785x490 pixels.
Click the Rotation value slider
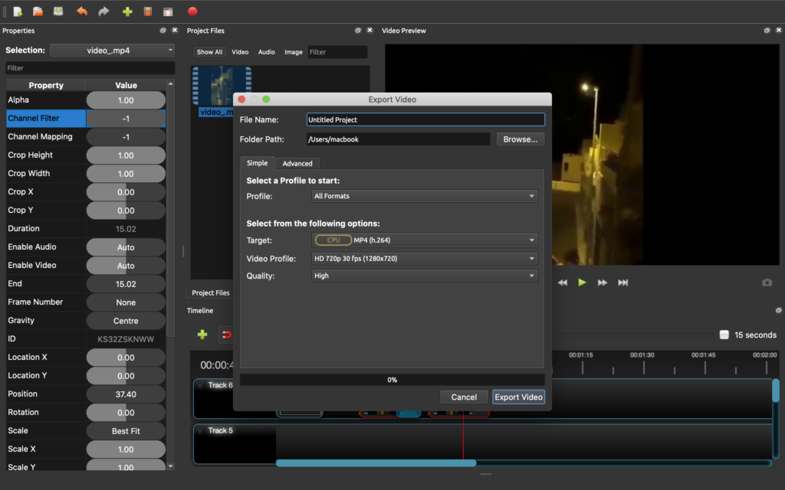pos(126,413)
